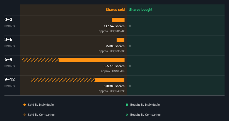Viewport: 229px width, 121px height.
Task: Click the Sold By Individuals orange legend dot
Action: (25, 105)
